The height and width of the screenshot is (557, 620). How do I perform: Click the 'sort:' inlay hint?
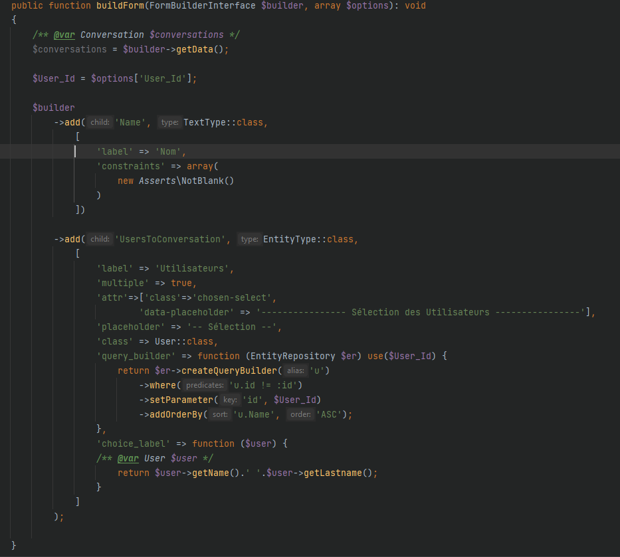click(x=220, y=415)
